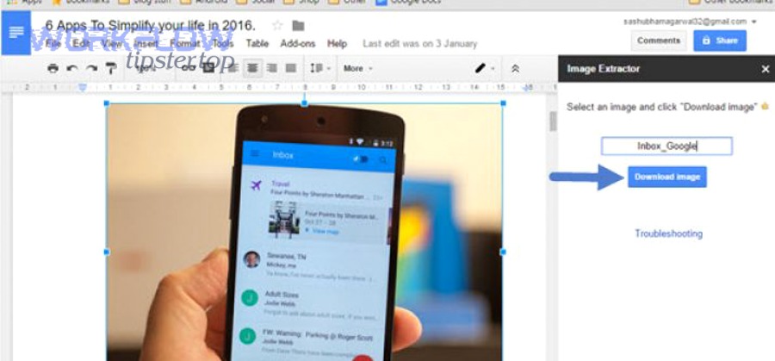Click the document vertical scrollbar

coord(553,121)
